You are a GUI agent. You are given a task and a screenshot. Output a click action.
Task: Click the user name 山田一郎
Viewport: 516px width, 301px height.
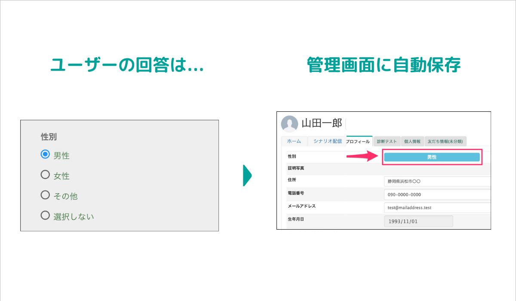322,123
